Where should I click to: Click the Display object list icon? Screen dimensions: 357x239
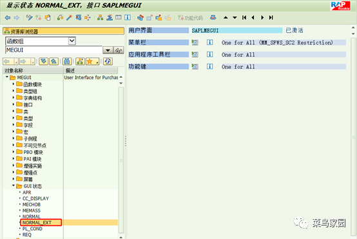pos(88,17)
